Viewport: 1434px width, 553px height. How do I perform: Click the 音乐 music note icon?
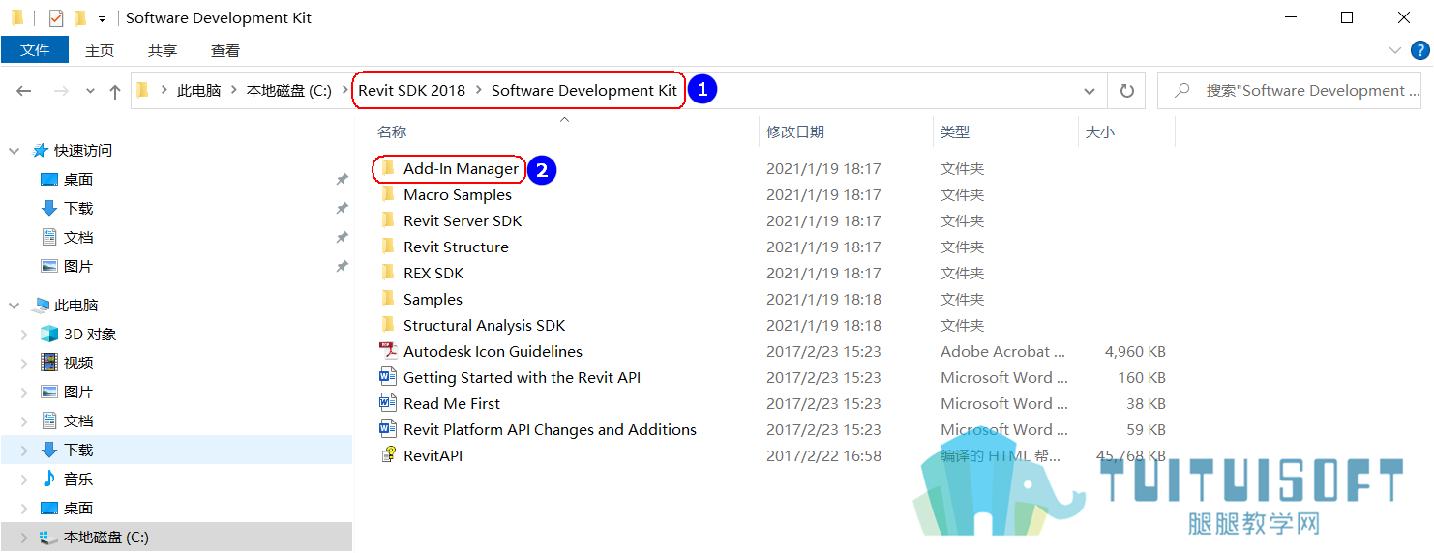click(x=48, y=479)
